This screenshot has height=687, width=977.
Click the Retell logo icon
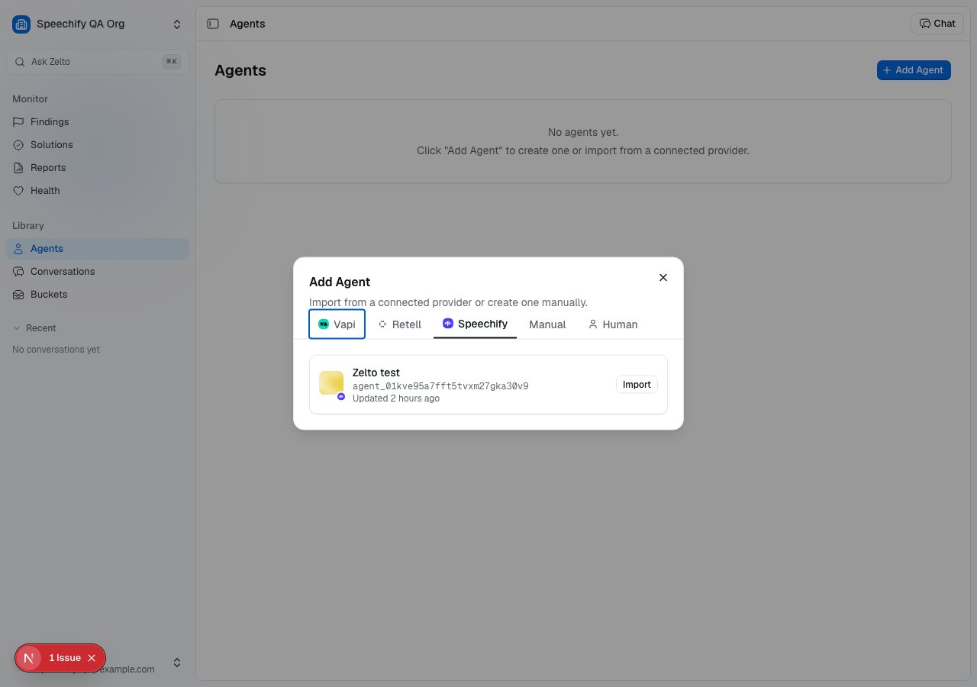tap(382, 324)
